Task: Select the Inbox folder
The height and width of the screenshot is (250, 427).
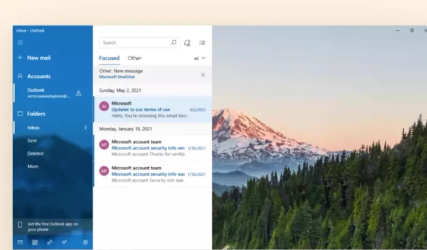Action: click(53, 128)
